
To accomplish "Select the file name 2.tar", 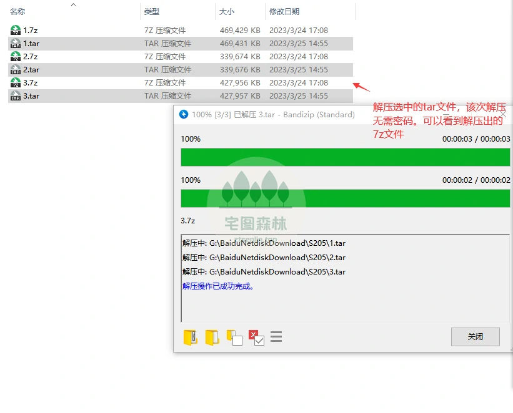I will point(31,70).
